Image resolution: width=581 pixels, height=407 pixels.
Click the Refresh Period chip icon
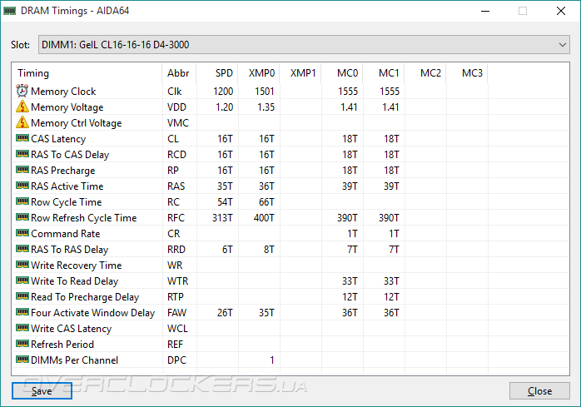(x=22, y=344)
